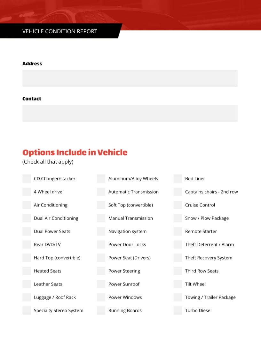Check the Power Sunroof option
The height and width of the screenshot is (338, 261).
(101, 284)
